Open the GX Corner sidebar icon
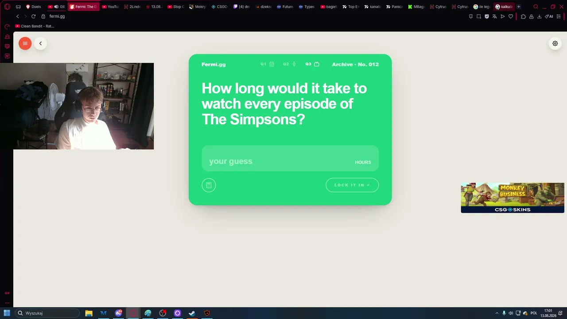The image size is (567, 319). tap(7, 293)
